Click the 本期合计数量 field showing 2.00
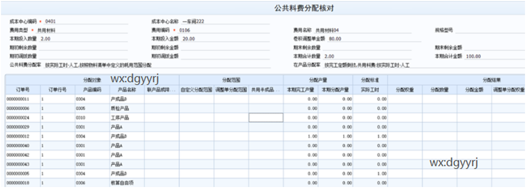 click(x=367, y=56)
